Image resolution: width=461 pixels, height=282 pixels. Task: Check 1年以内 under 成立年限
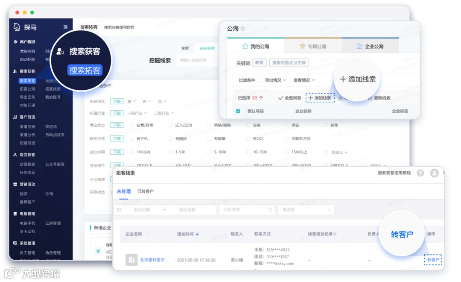point(132,152)
